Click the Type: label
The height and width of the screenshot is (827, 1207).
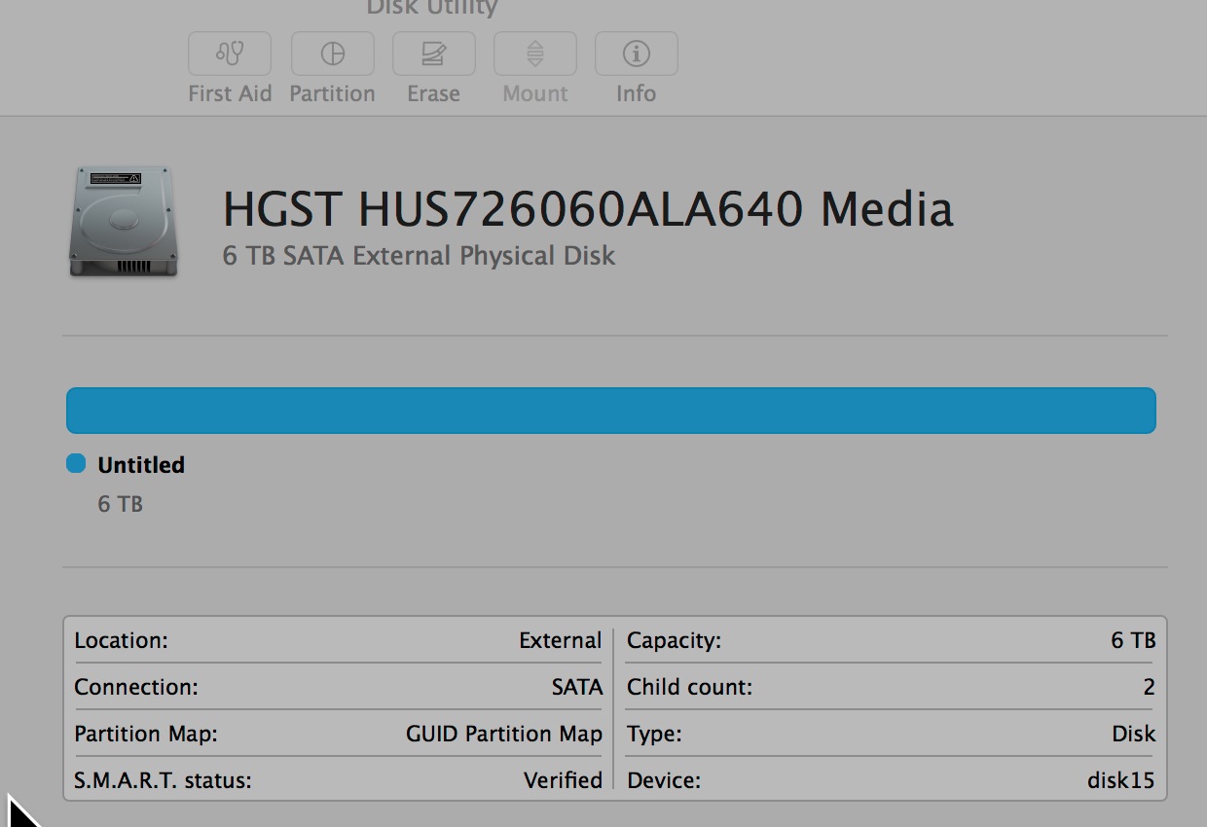point(654,734)
